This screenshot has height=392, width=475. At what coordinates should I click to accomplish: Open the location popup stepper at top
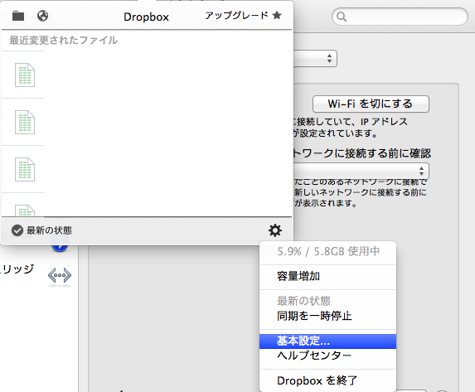pyautogui.click(x=330, y=58)
